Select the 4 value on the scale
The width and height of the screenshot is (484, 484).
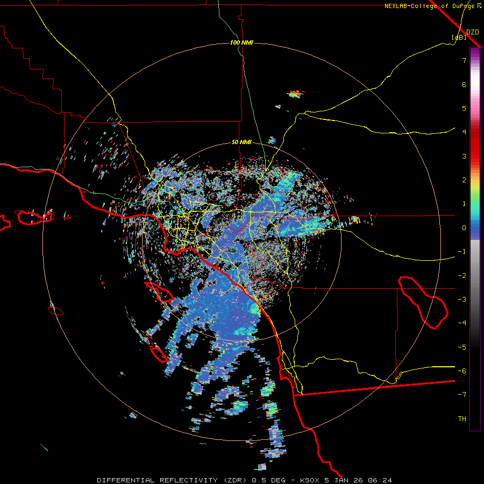click(x=464, y=132)
